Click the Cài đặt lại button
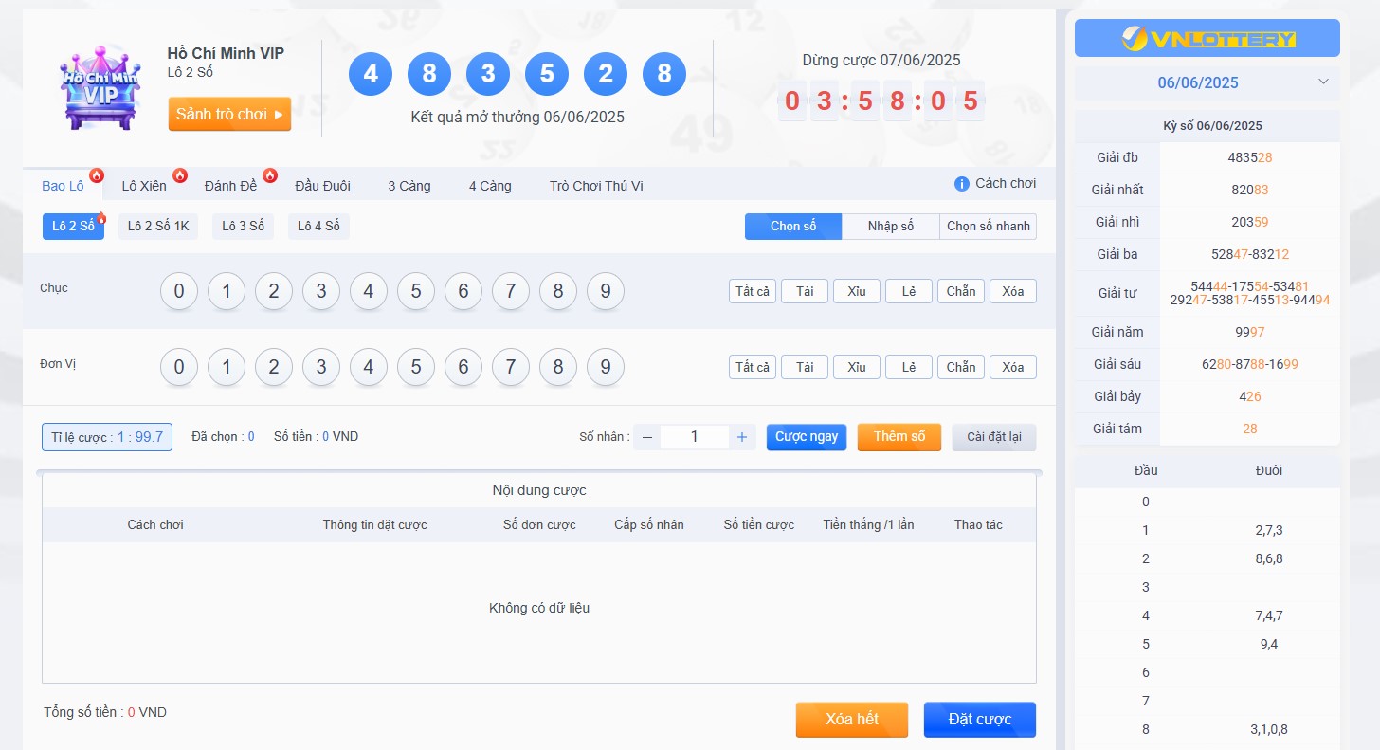The height and width of the screenshot is (750, 1380). [x=994, y=437]
